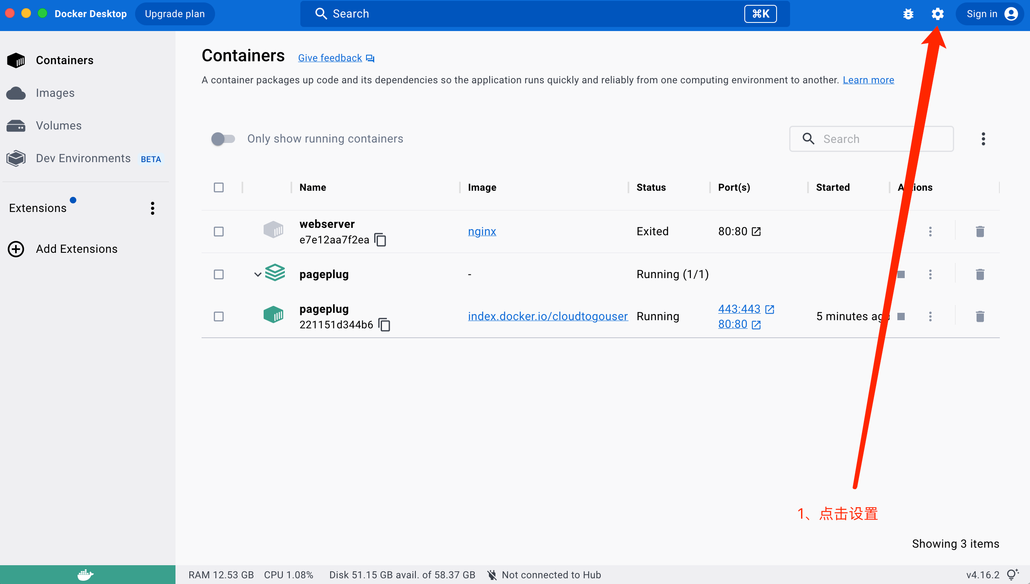1030x584 pixels.
Task: Collapse the pageplug stack chevron
Action: point(257,274)
